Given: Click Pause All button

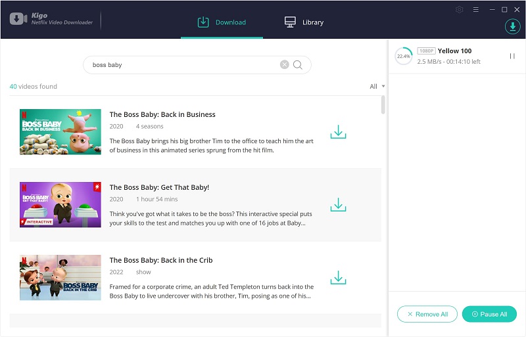Looking at the screenshot, I should point(489,314).
